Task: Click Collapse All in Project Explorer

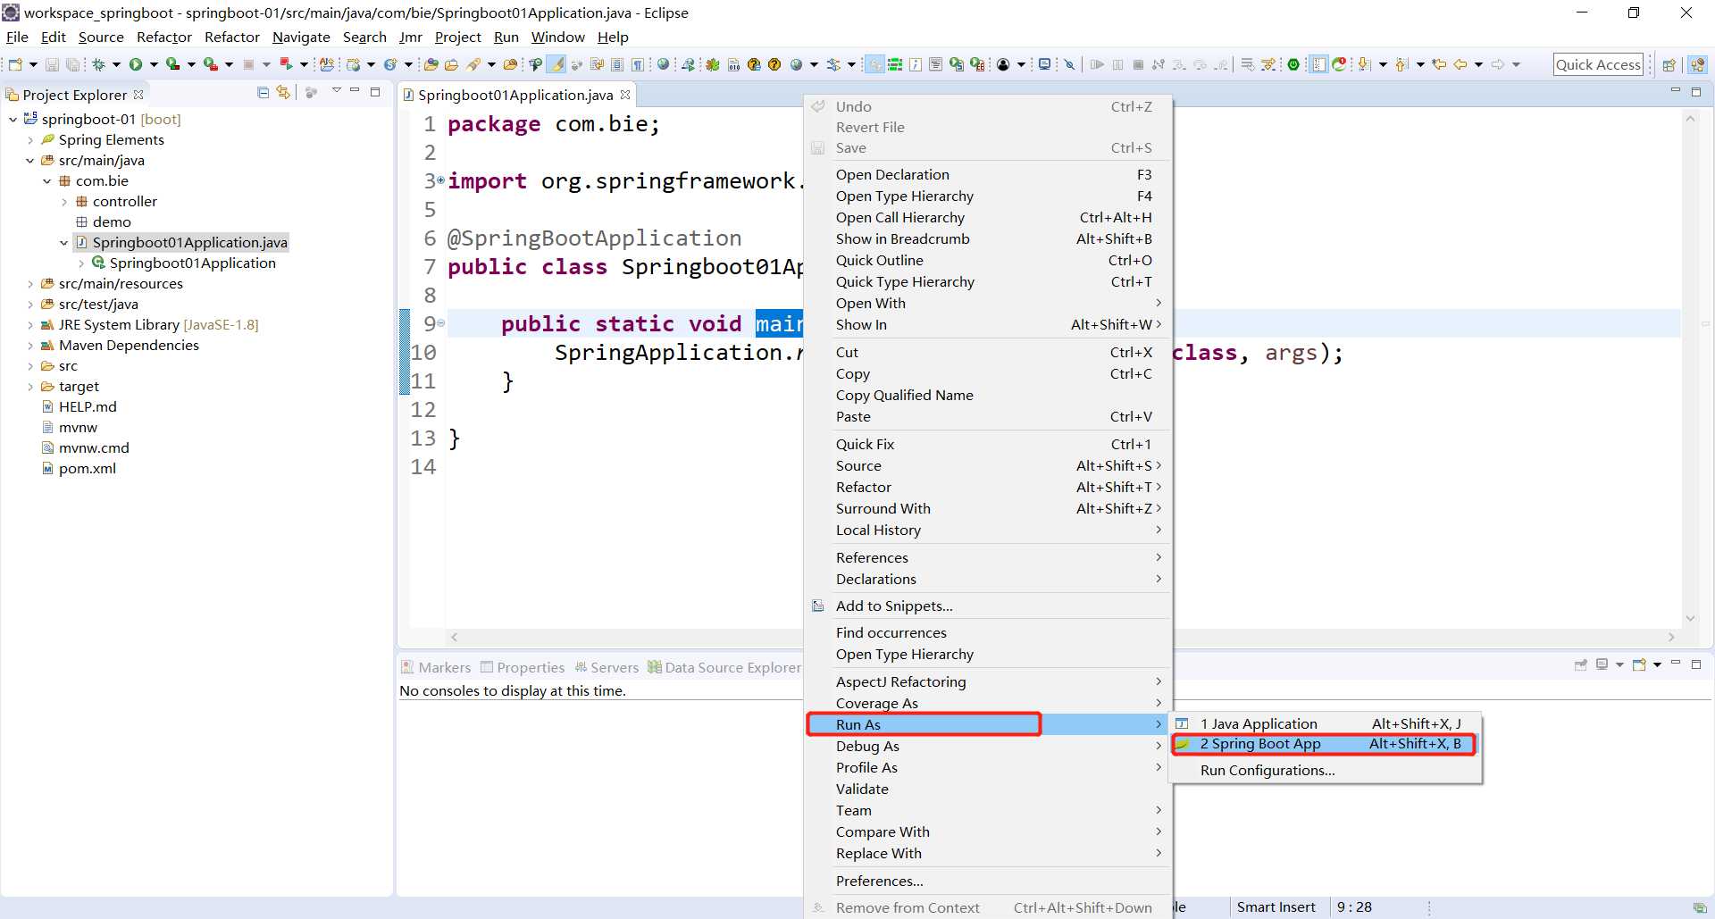Action: coord(263,92)
